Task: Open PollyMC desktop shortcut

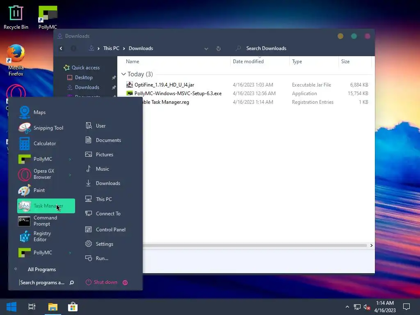Action: [48, 18]
